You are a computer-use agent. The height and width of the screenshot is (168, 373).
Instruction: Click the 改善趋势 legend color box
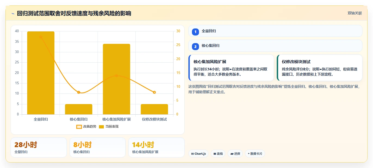[x=79, y=127]
